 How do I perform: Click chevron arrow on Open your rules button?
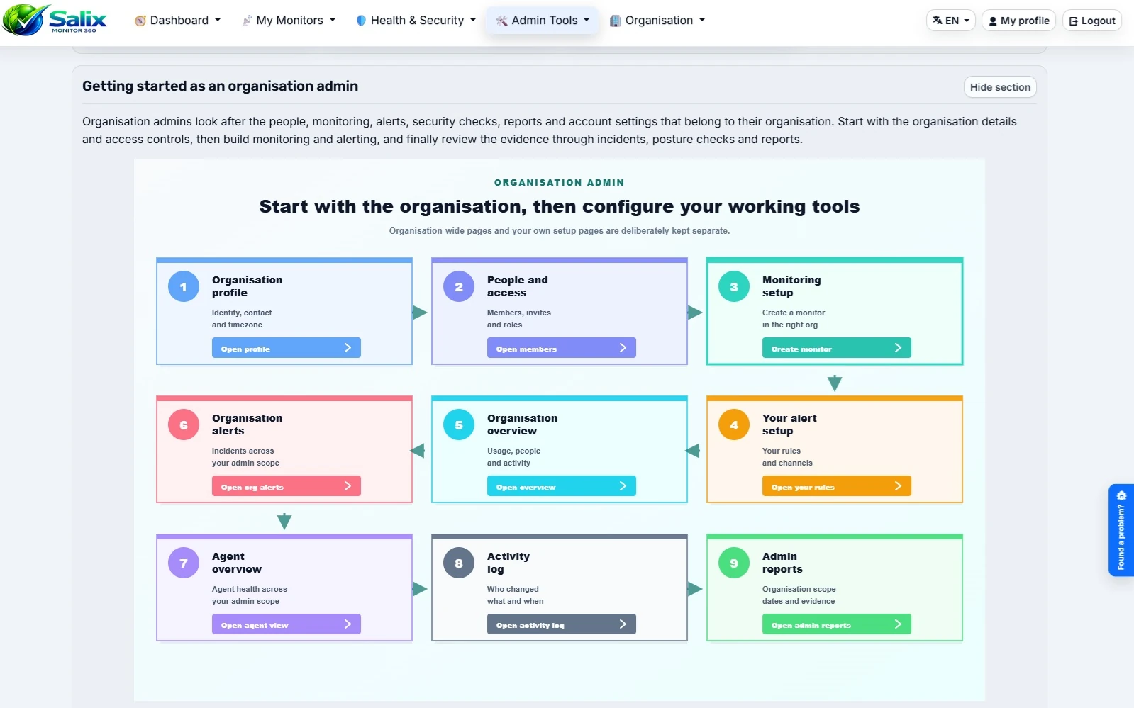tap(898, 485)
